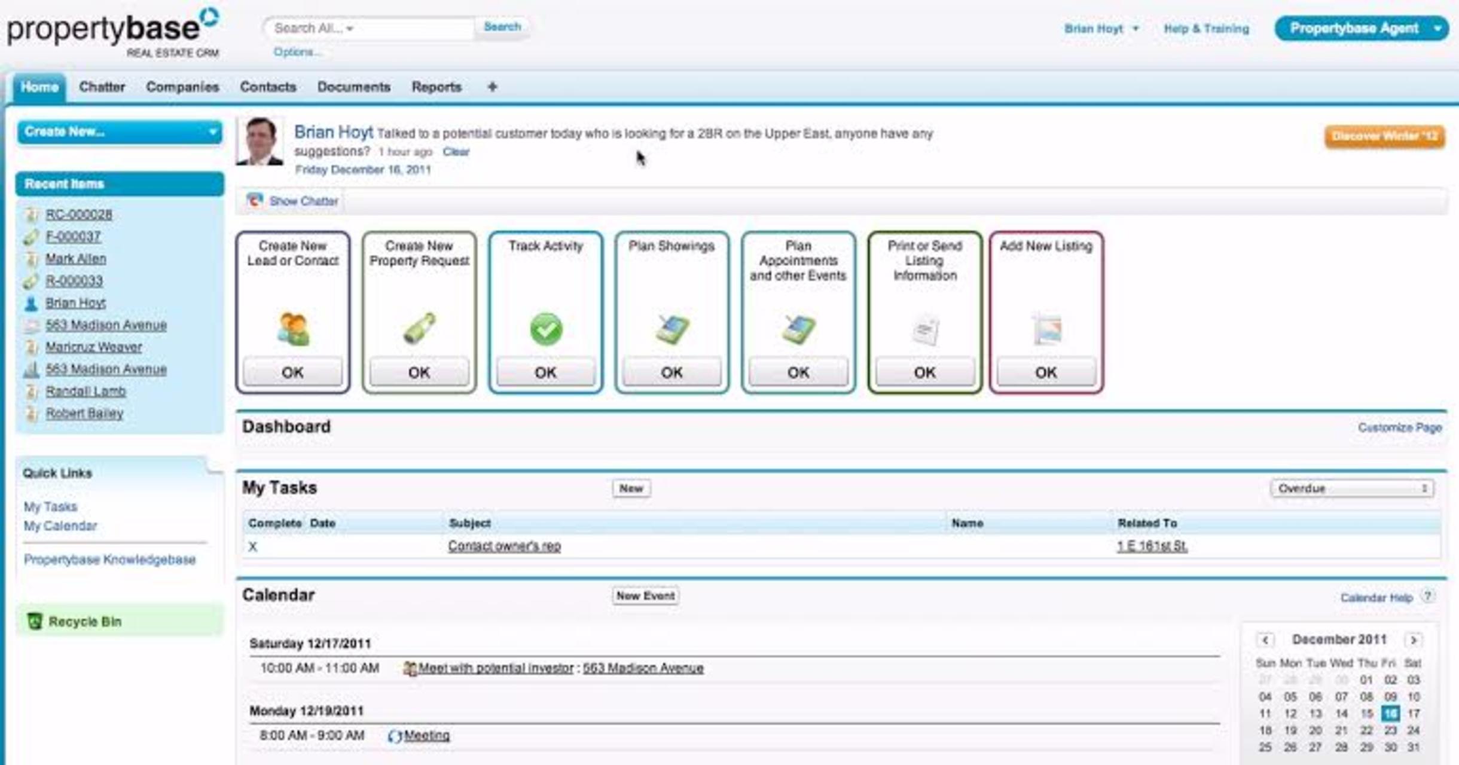Click the Print or Send Listing document icon
Viewport: 1459px width, 765px height.
(925, 330)
